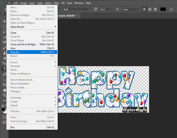This screenshot has width=177, height=138.
Task: Open the Layer menu
Action: coord(32,3)
